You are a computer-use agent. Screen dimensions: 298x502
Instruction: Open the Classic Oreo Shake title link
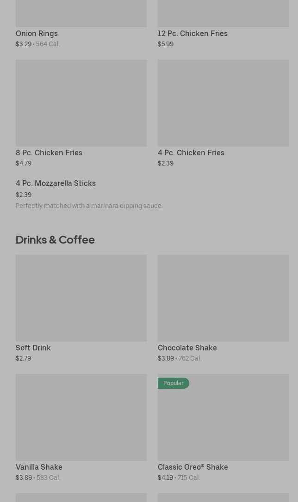point(193,467)
